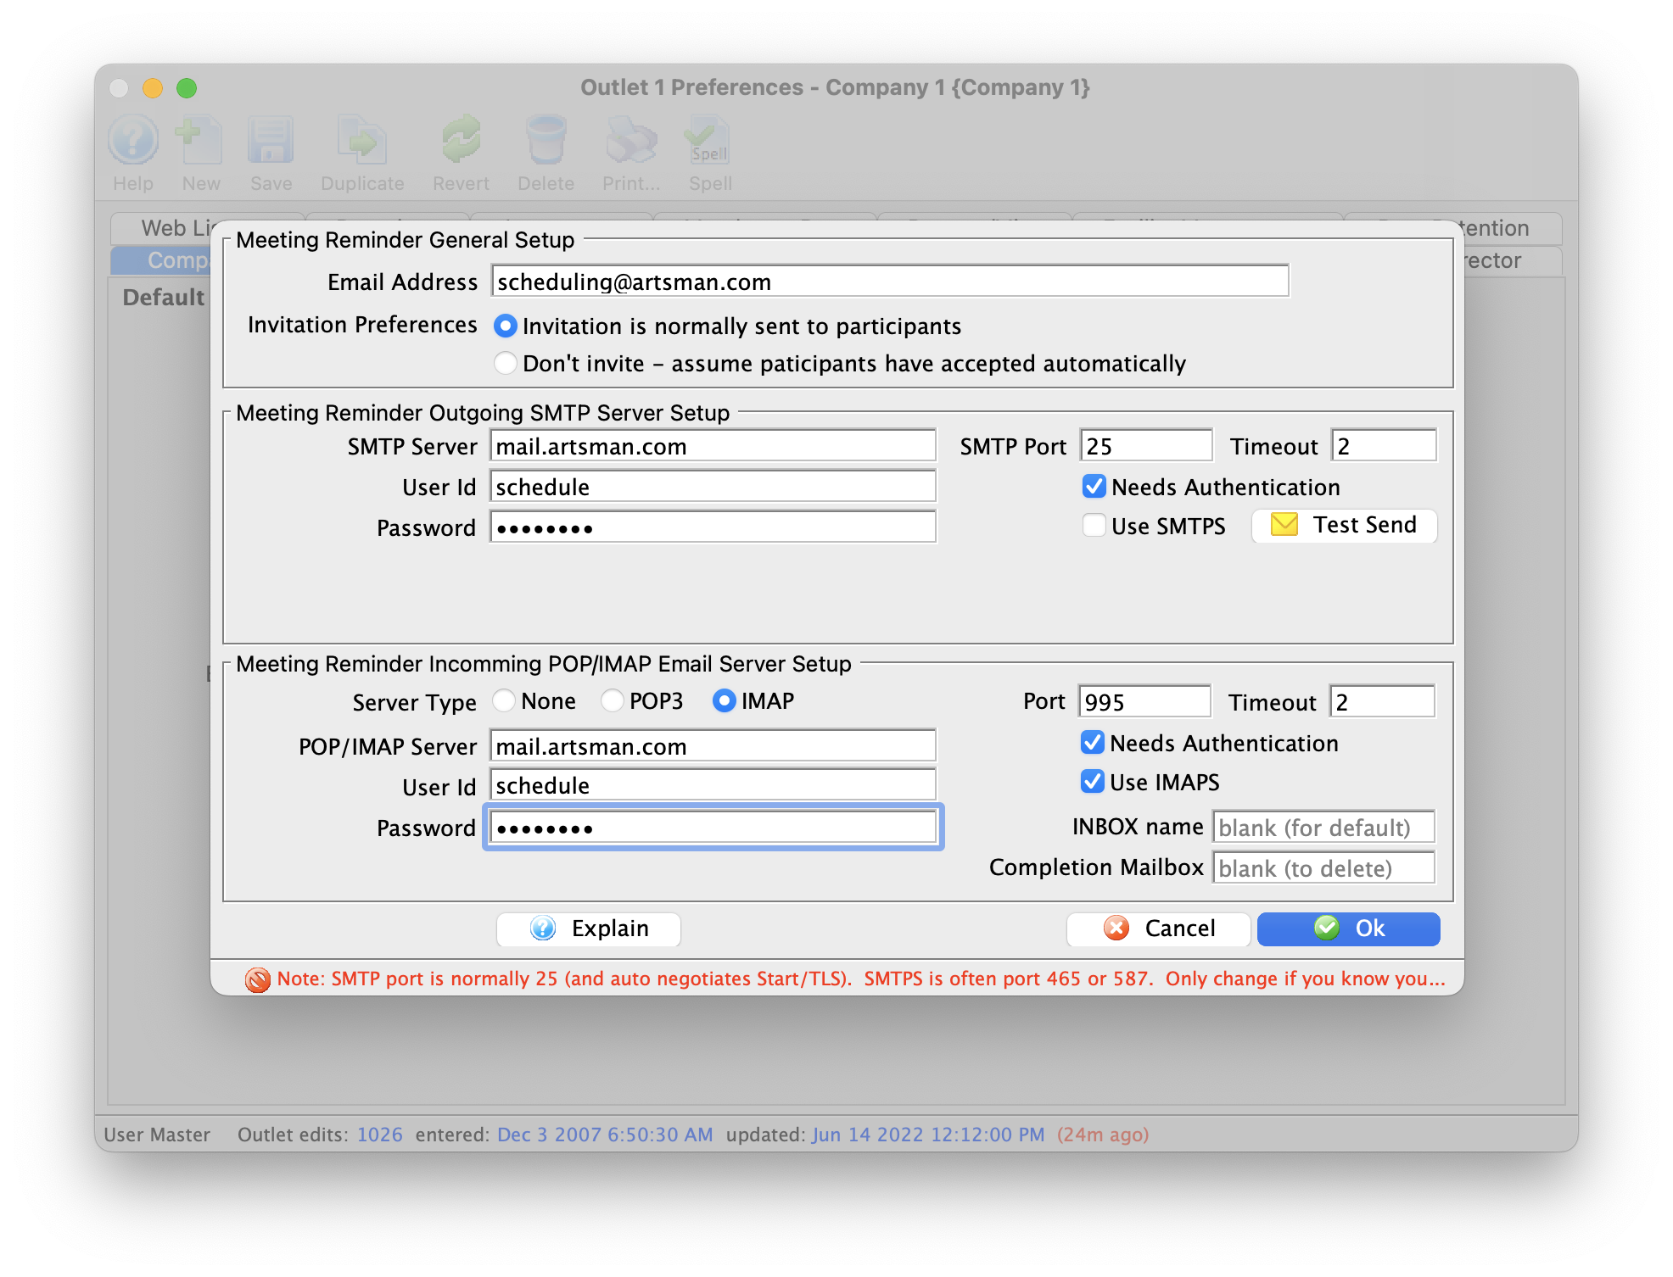
Task: Click the User Master status text
Action: [157, 1135]
